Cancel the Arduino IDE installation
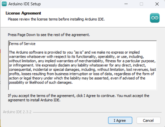The image size is (165, 127). 148,120
